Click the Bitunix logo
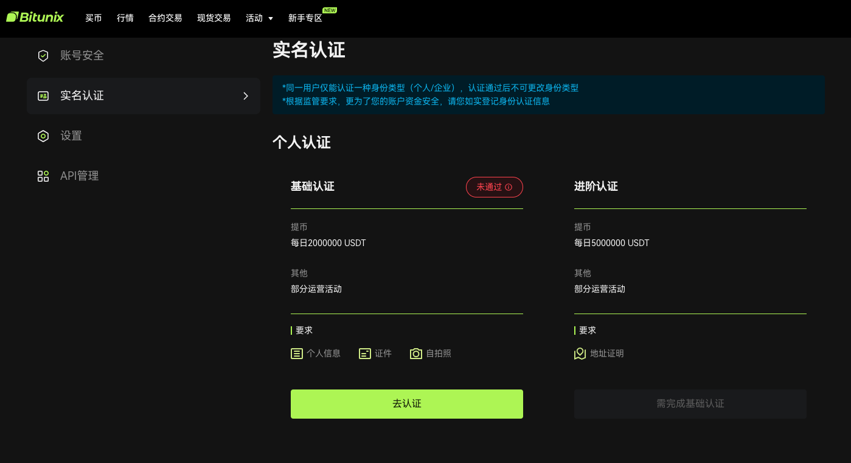Viewport: 851px width, 463px height. coord(35,17)
